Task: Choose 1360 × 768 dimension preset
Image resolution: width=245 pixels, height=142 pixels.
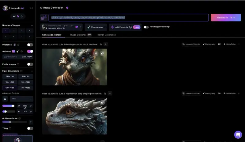Action: tap(10, 88)
